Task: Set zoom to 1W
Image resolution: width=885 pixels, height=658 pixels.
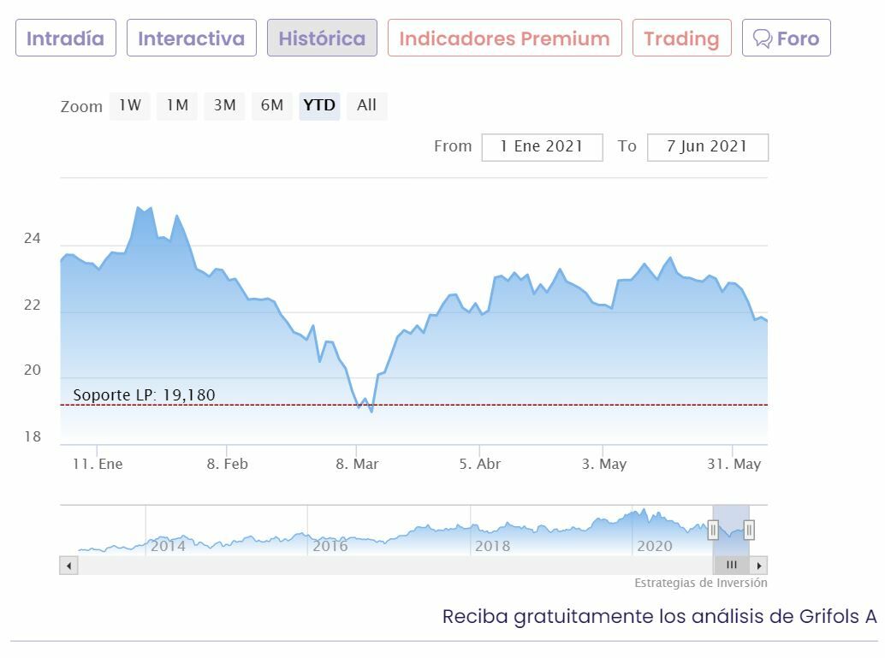Action: click(x=129, y=105)
